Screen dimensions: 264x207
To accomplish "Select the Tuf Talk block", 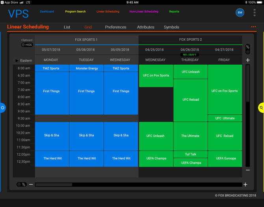I will click(x=190, y=154).
